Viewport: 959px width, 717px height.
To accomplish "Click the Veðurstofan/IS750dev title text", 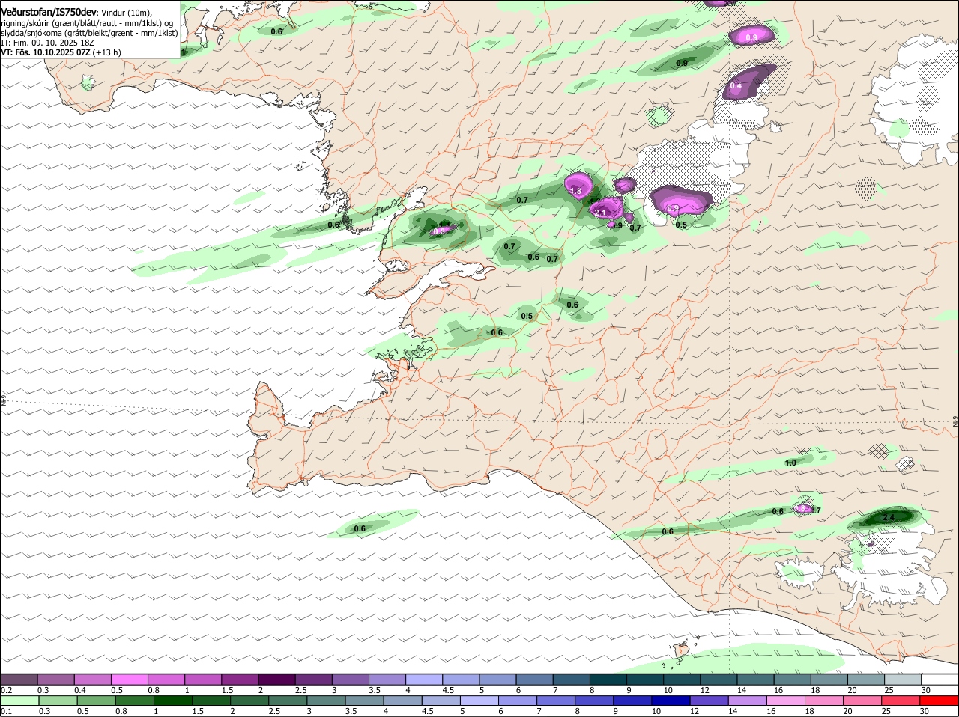I will (49, 13).
